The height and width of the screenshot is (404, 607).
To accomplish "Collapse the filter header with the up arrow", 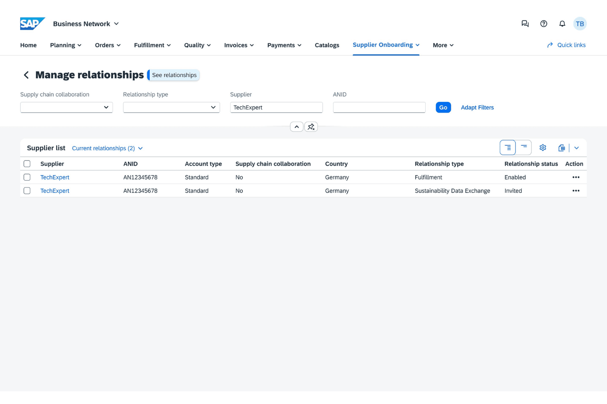I will coord(297,127).
